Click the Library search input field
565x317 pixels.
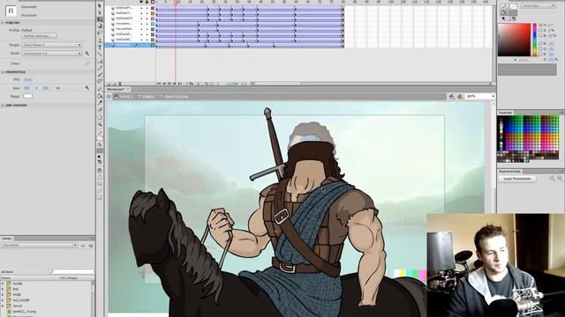(72, 271)
